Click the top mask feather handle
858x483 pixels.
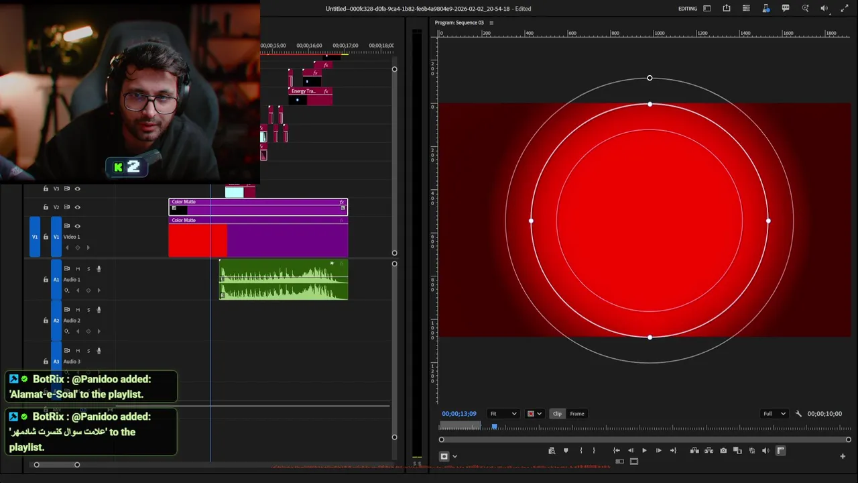tap(650, 78)
